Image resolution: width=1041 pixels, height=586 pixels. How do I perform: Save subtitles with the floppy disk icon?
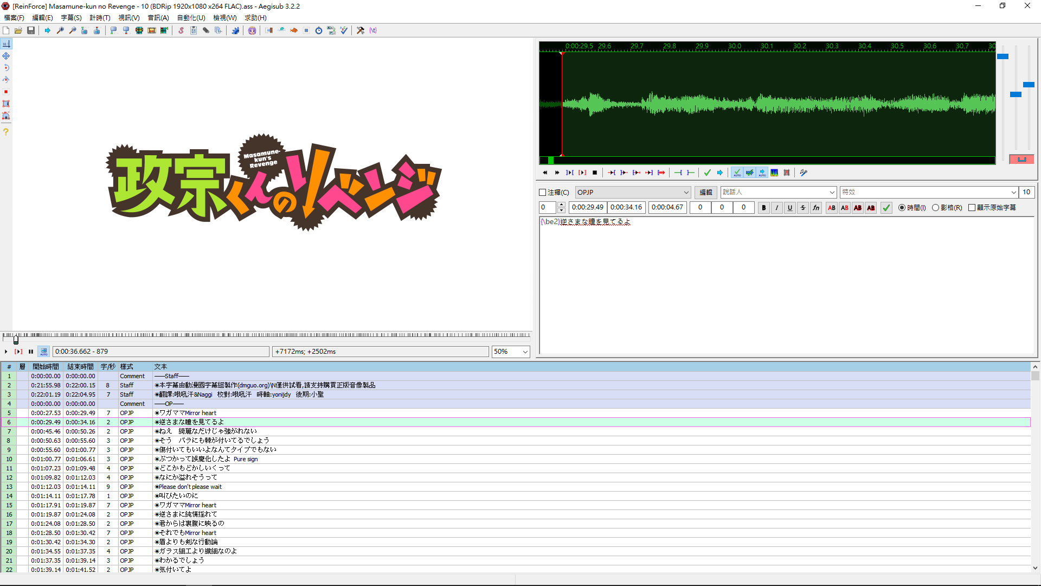coord(31,30)
